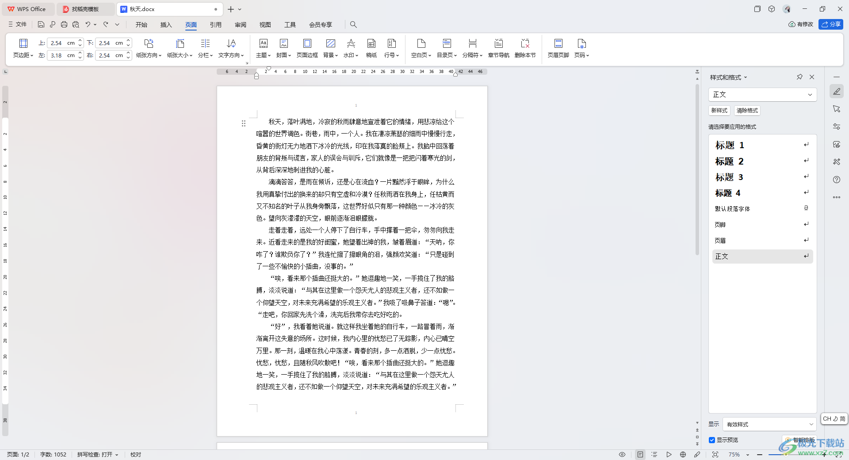Toggle the Show Preview checkbox
Screen dimensions: 849x460
pyautogui.click(x=712, y=440)
